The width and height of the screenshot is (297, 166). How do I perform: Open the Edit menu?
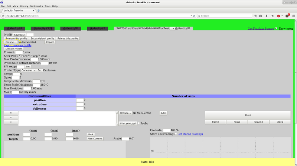click(x=9, y=6)
